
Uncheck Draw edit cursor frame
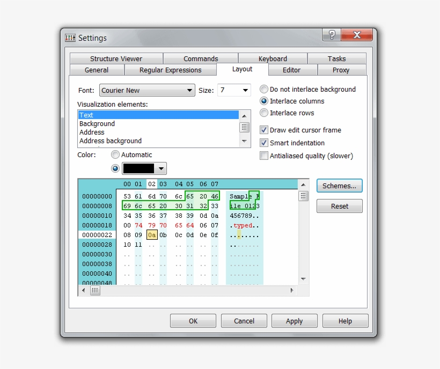pos(263,130)
